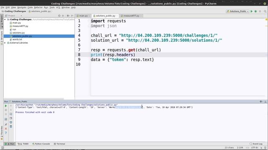Screen dimensions: 268x150
Task: Place cursor on line 8 print(resp.headers)
Action: click(x=113, y=55)
